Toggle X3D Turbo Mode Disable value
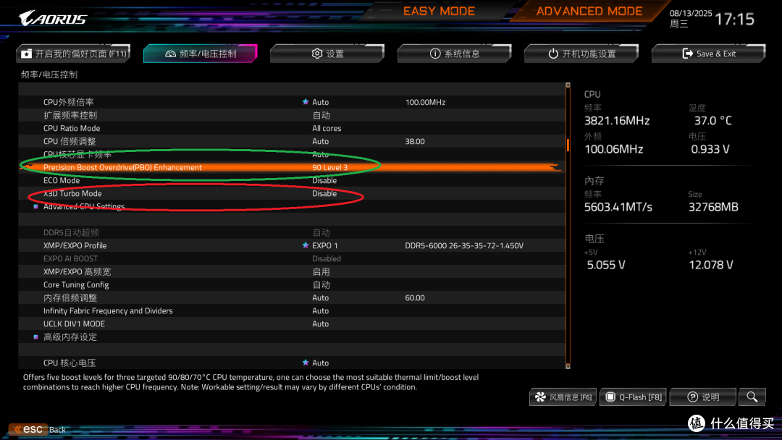 324,193
